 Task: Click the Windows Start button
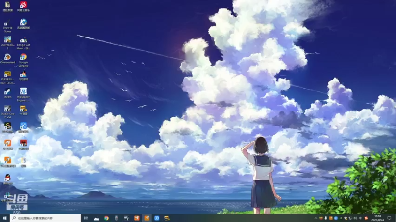pos(4,218)
